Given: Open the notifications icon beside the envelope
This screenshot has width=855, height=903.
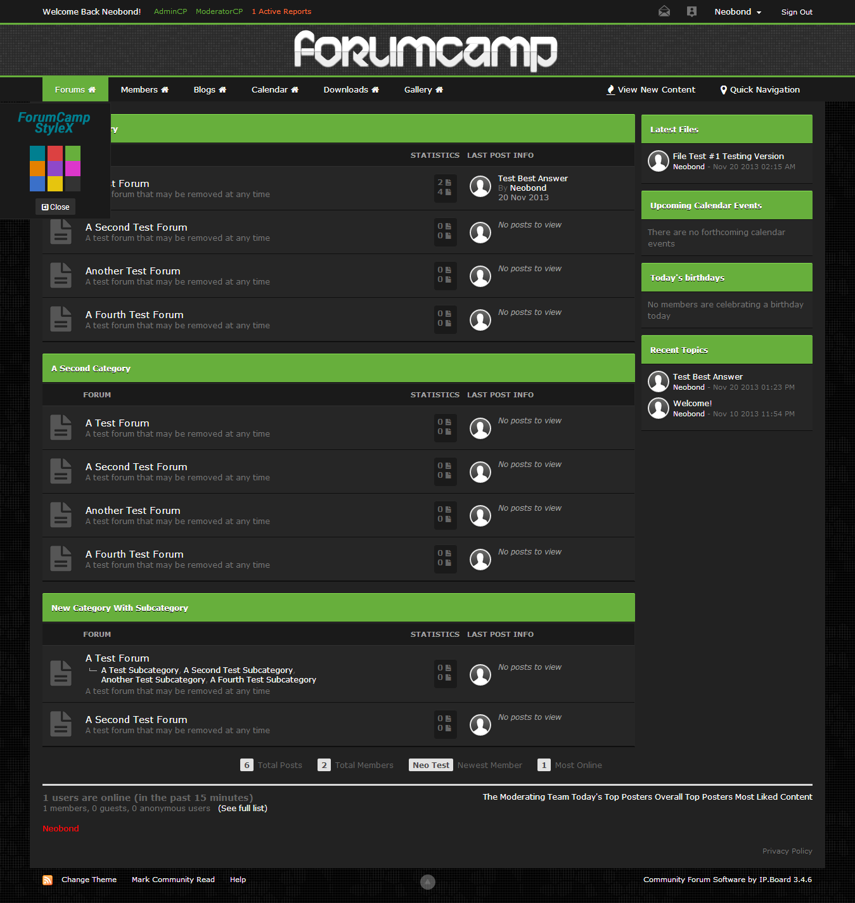Looking at the screenshot, I should (691, 11).
